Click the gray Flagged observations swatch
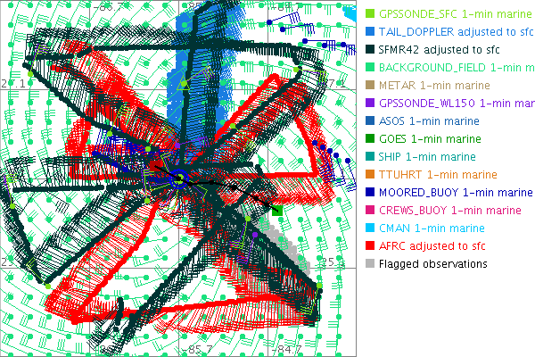The image size is (535, 357). tap(368, 264)
